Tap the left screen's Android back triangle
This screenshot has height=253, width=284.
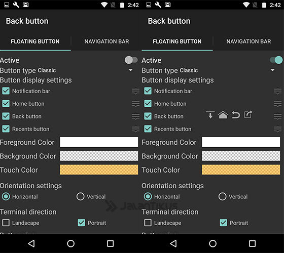click(x=31, y=243)
